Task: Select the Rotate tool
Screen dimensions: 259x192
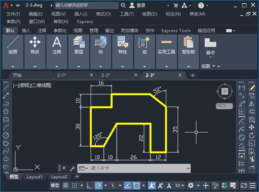Action: coord(252,135)
